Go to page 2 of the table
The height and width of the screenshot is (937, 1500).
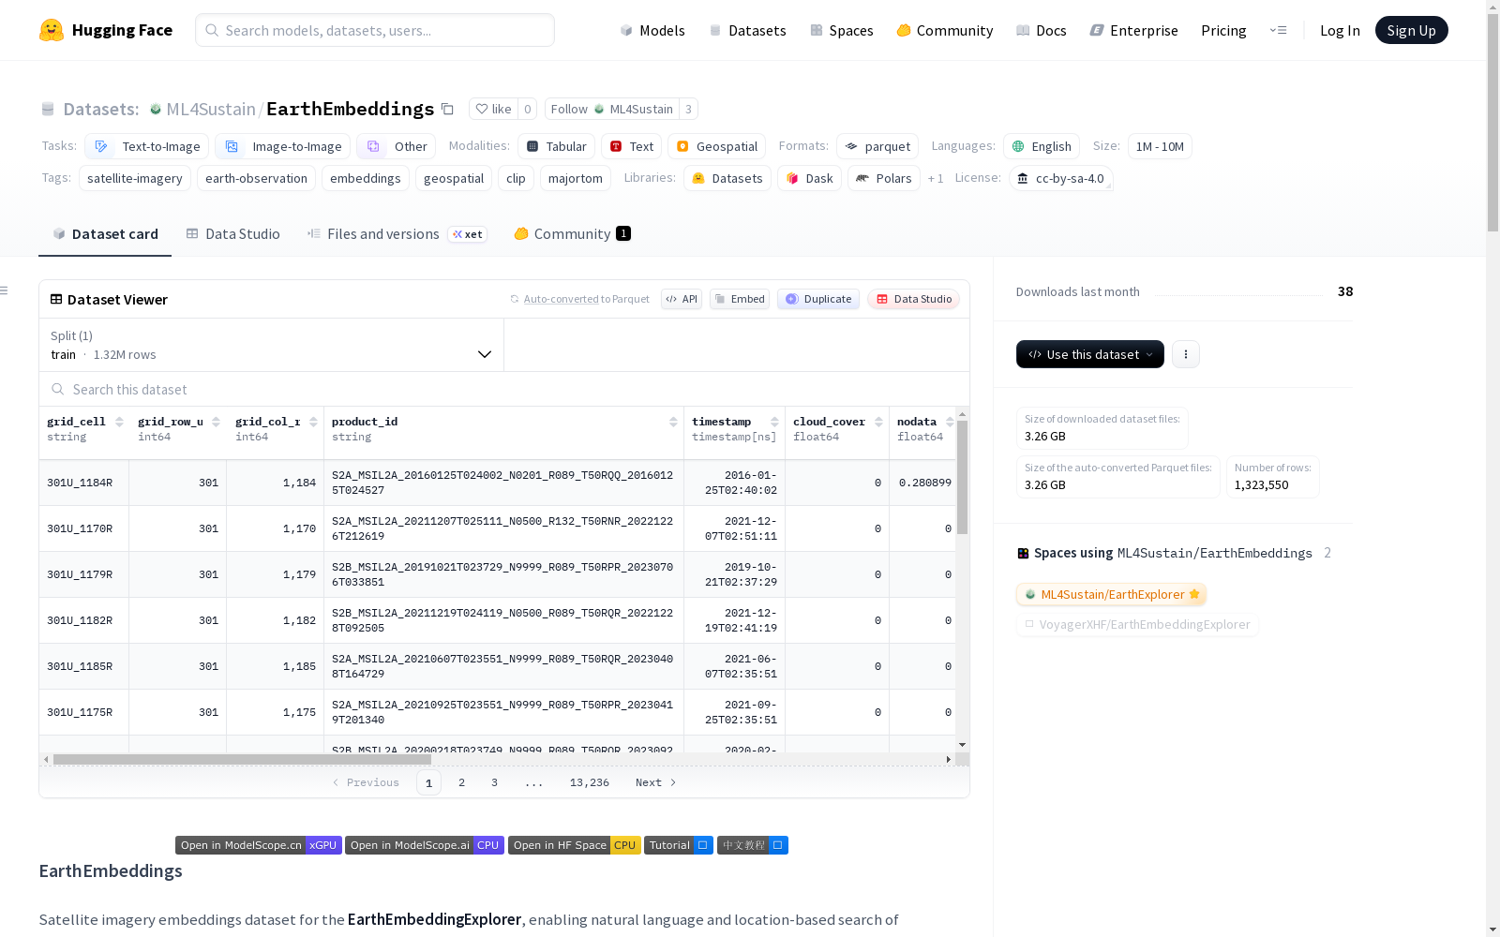(461, 782)
